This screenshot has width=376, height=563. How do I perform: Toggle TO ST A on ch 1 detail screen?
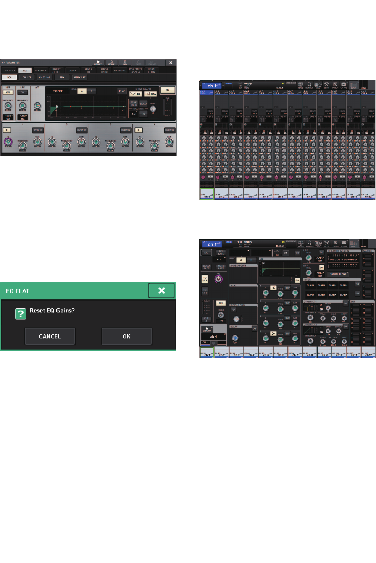205,279
